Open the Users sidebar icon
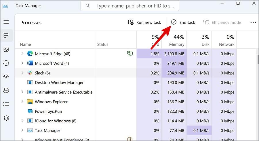The image size is (259, 141). click(x=6, y=90)
